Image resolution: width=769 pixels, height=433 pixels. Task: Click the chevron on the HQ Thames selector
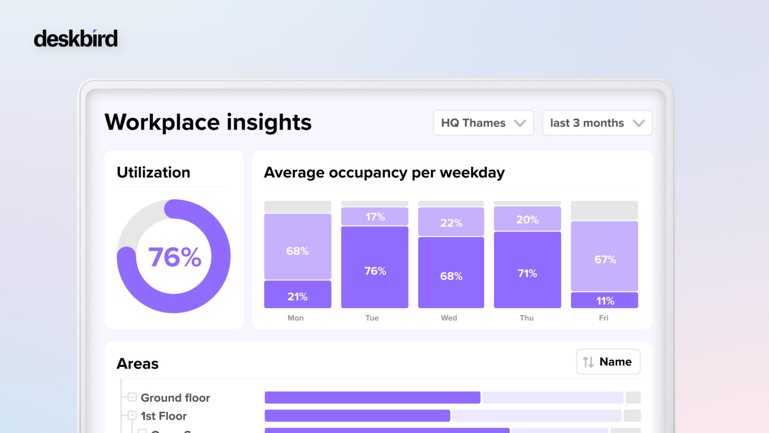click(519, 123)
